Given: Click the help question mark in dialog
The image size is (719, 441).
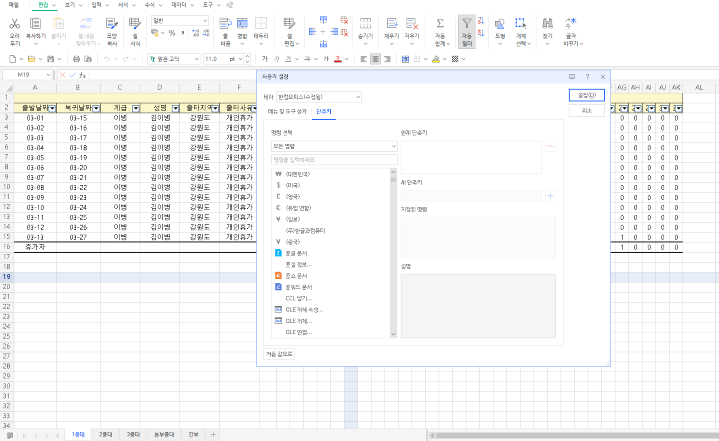Looking at the screenshot, I should [x=587, y=77].
